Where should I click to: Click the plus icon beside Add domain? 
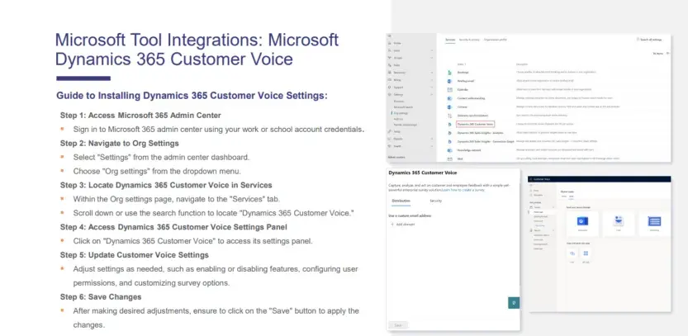pyautogui.click(x=392, y=225)
